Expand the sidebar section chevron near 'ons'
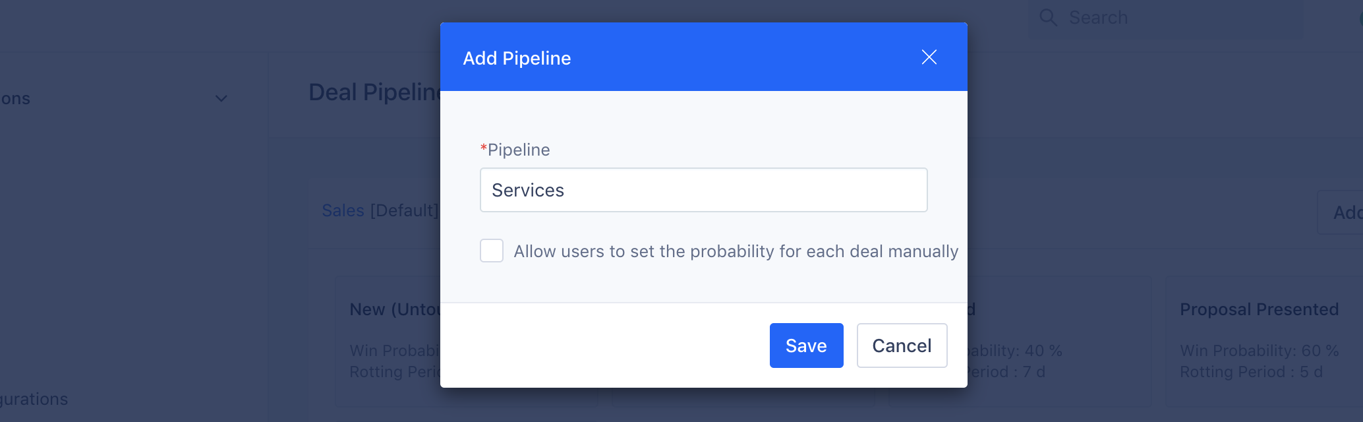This screenshot has width=1363, height=422. [x=221, y=98]
